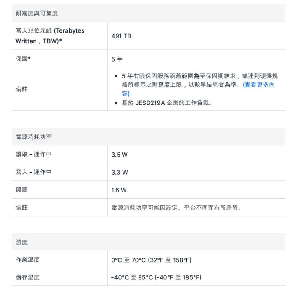Screen dimensions: 296x296
Task: Click the JESD219A workload note text
Action: click(167, 103)
